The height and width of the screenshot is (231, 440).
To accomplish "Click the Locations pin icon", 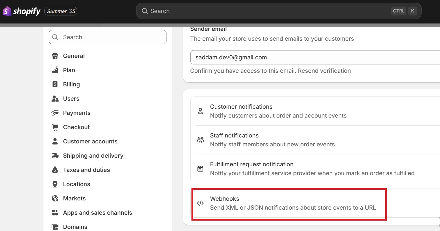I will [55, 184].
